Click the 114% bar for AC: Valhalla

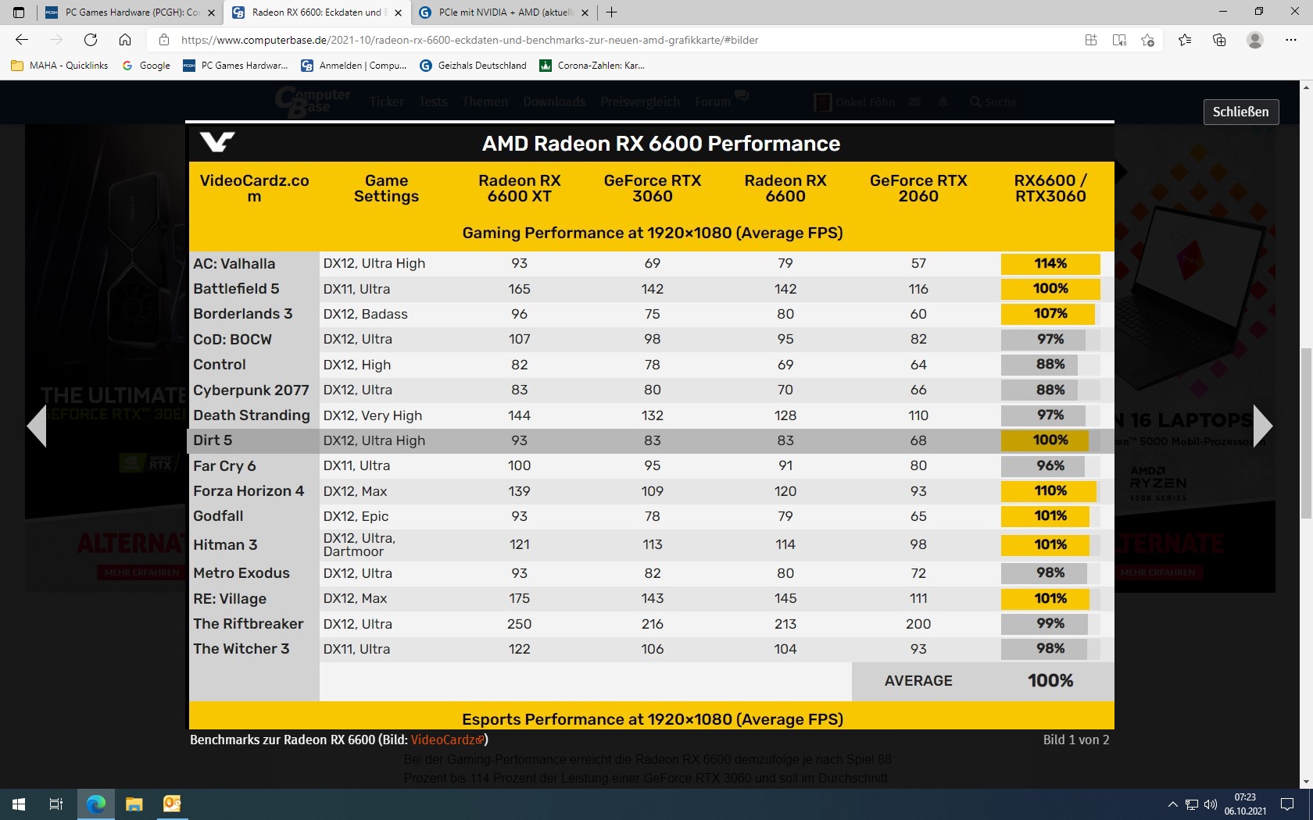tap(1050, 264)
